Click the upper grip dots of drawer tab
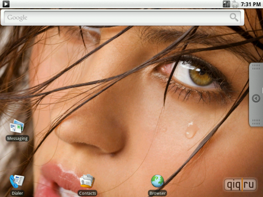263x197 pixels. (x=256, y=67)
